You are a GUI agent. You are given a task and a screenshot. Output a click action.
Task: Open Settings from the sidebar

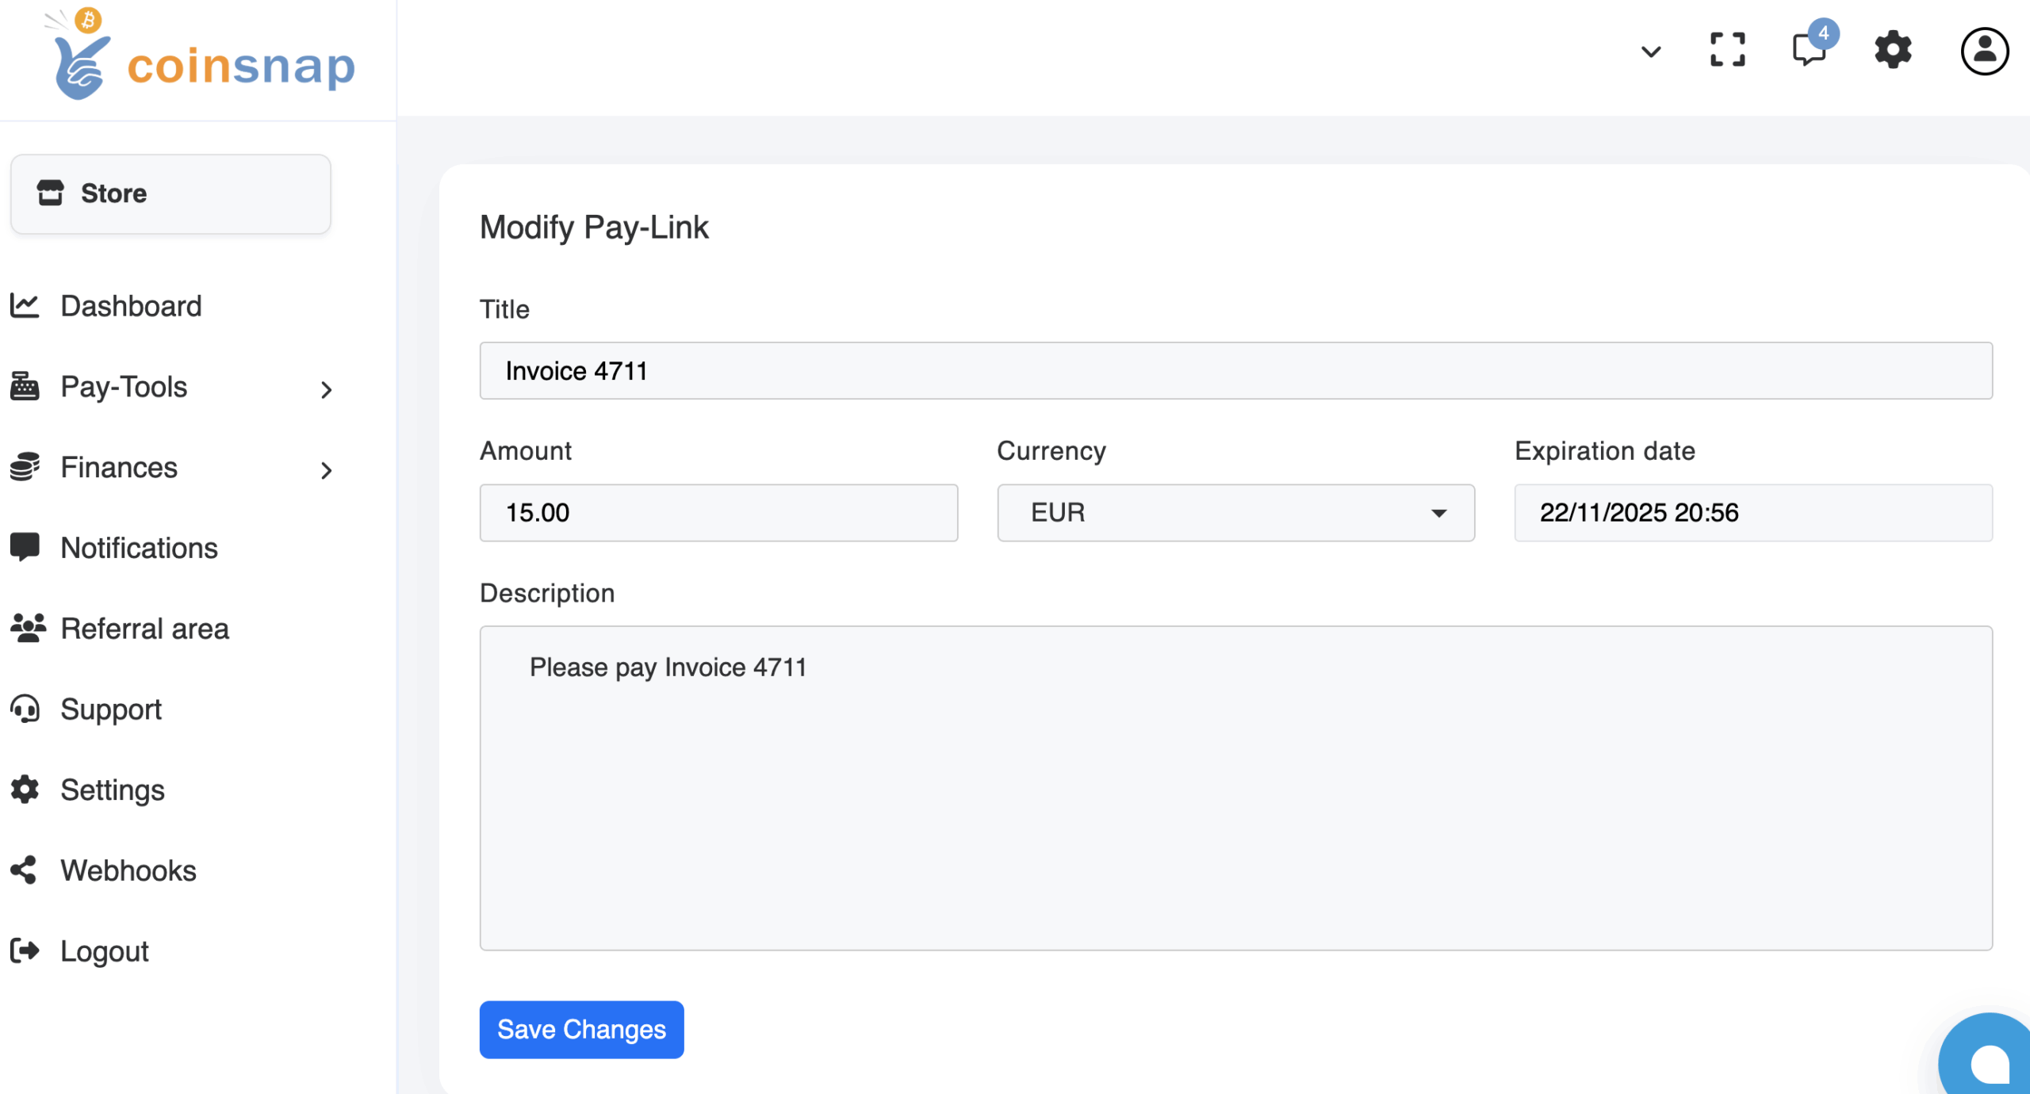pyautogui.click(x=110, y=790)
